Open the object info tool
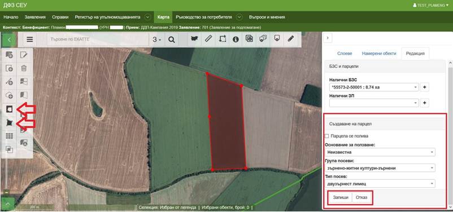453x212 pixels. [x=236, y=39]
